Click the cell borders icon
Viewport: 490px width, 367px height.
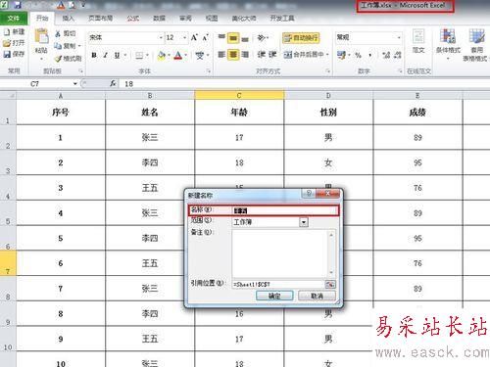click(139, 56)
